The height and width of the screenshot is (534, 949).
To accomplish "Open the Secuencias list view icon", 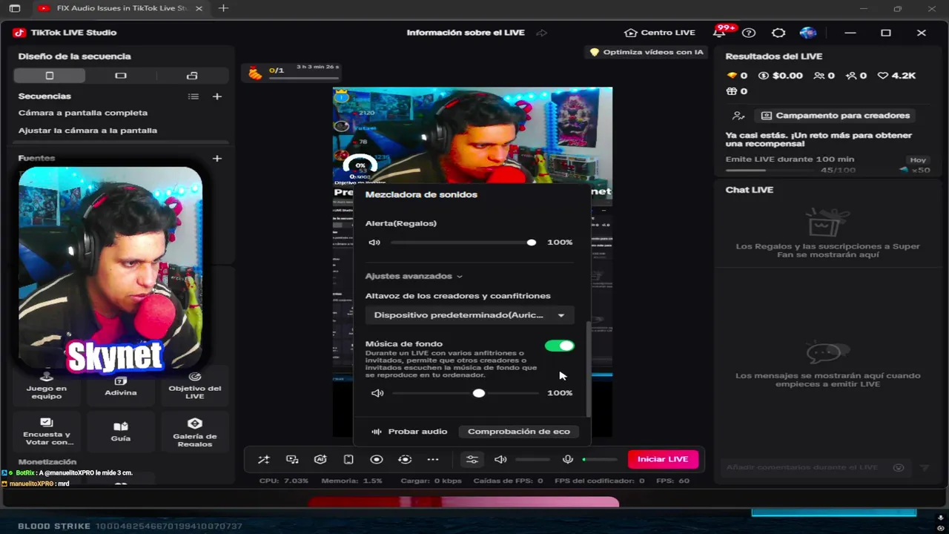I will pos(194,96).
